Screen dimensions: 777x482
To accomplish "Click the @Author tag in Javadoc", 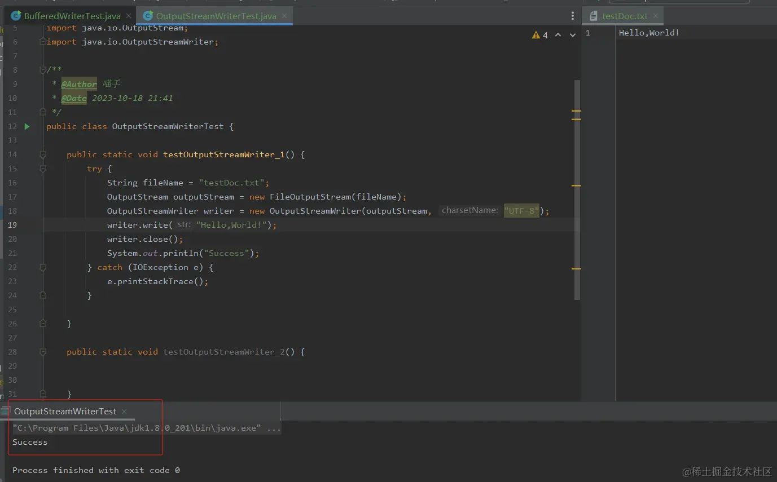I will click(79, 84).
